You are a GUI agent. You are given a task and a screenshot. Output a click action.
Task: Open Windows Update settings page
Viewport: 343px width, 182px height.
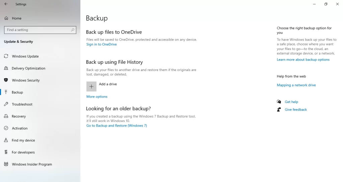25,56
